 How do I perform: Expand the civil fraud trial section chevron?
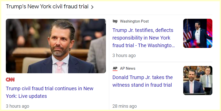pos(92,7)
